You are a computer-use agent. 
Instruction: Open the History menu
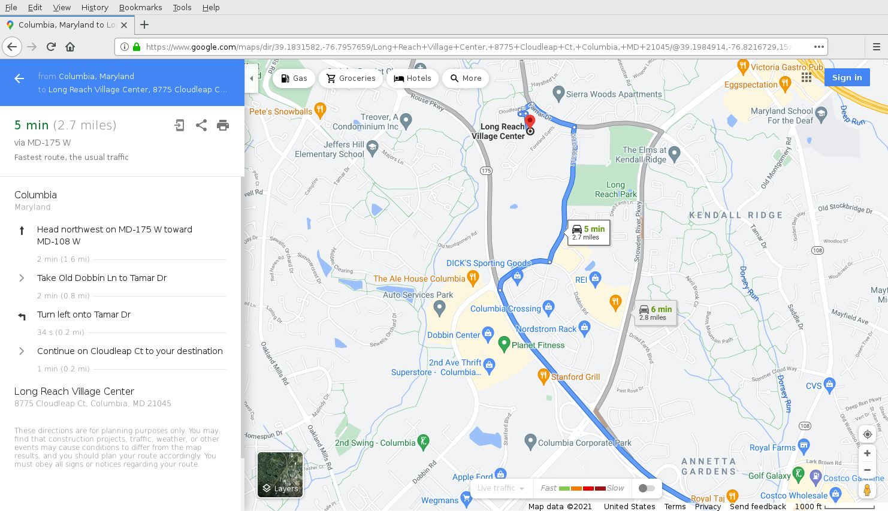[x=95, y=7]
